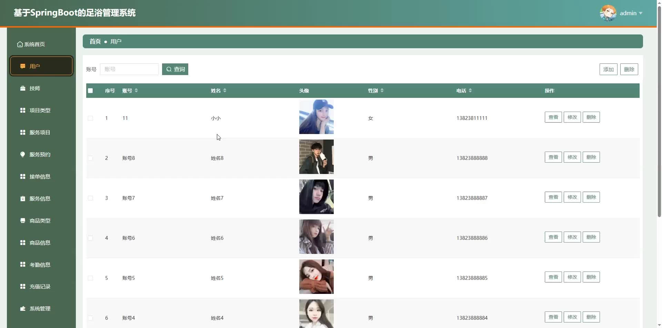
Task: Click the 基于SpringBoot的足浴管理系统 title
Action: click(74, 13)
